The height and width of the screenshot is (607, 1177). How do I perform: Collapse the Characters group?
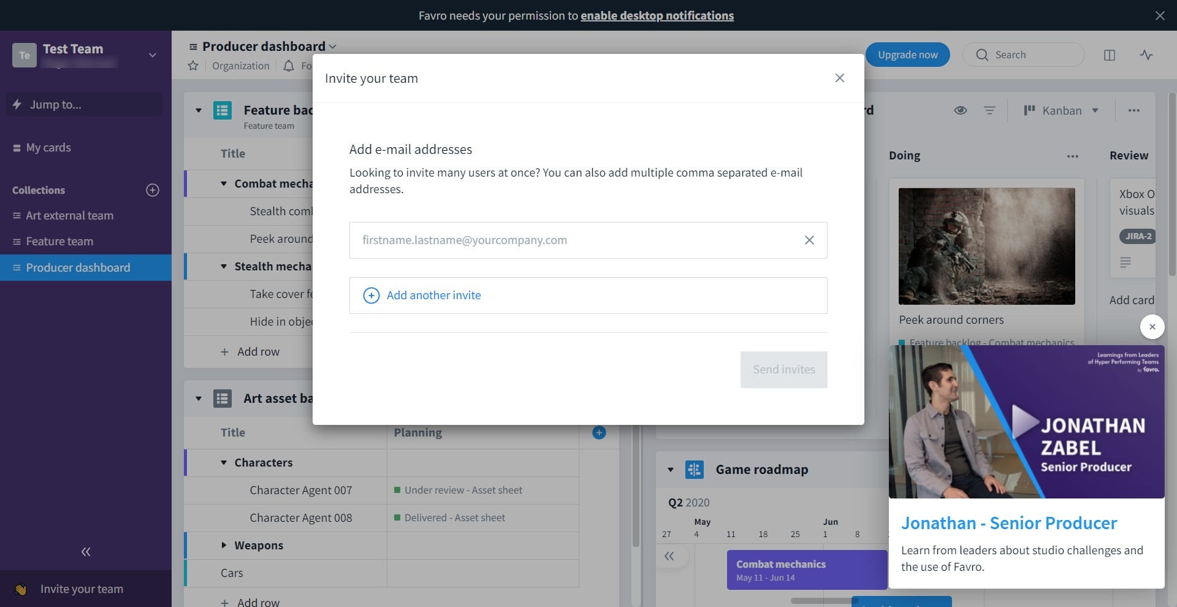(x=224, y=463)
